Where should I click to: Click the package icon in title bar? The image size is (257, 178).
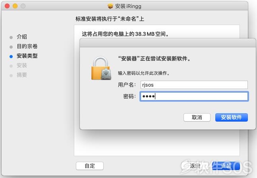point(110,6)
